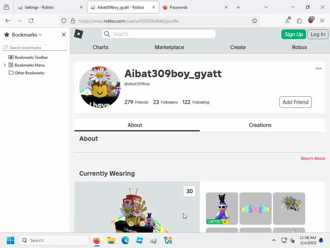Click the Report Abuse link
The height and width of the screenshot is (248, 330).
313,158
